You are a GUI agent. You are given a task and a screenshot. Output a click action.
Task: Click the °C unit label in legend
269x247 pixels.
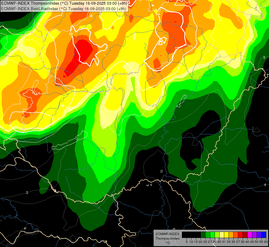click(x=168, y=243)
